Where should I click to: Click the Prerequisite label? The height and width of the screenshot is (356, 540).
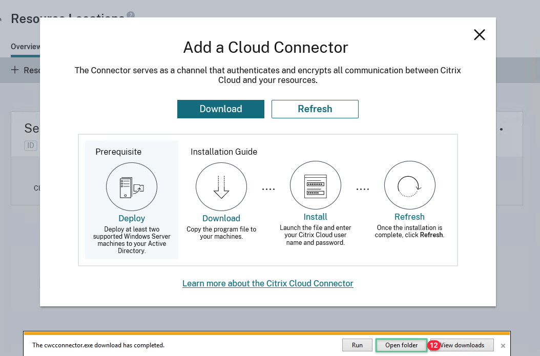pos(118,152)
